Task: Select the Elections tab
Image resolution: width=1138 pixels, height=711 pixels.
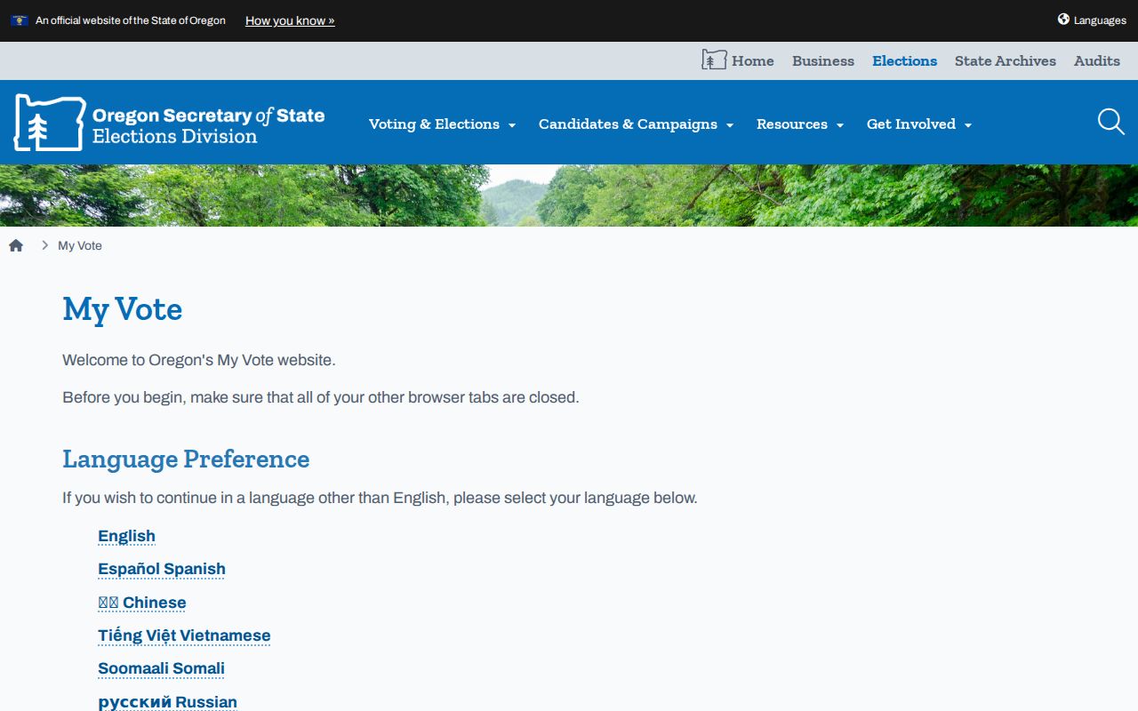Action: pos(904,60)
